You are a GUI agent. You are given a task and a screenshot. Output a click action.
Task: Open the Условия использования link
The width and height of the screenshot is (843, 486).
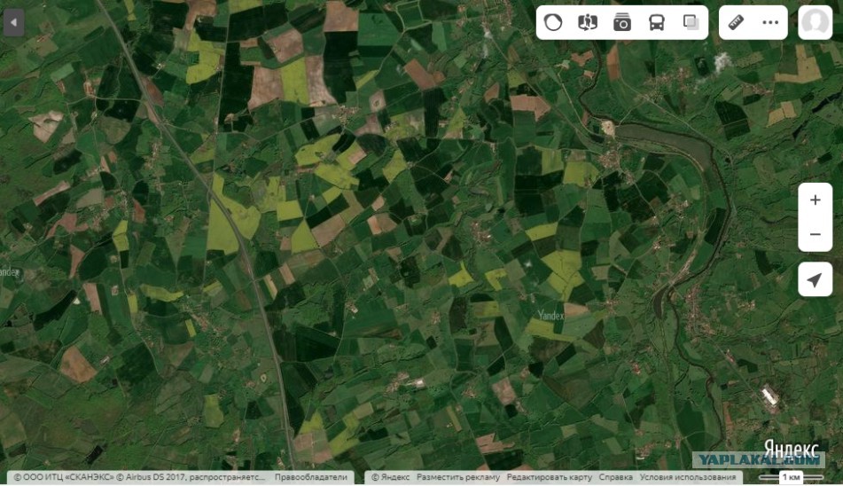pos(688,477)
